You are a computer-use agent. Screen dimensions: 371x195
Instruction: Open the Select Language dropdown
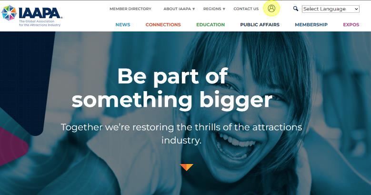click(331, 9)
